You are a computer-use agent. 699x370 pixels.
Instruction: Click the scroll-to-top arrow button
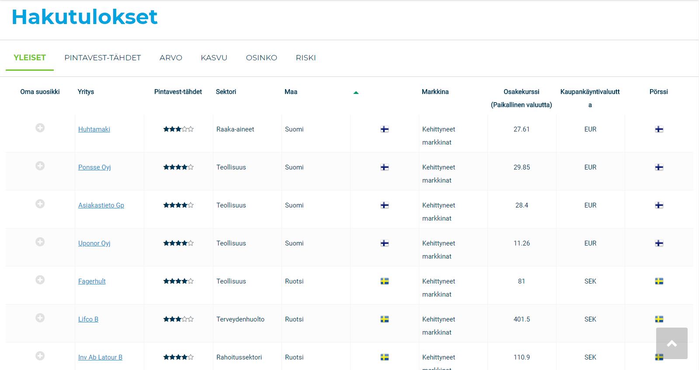click(x=672, y=343)
